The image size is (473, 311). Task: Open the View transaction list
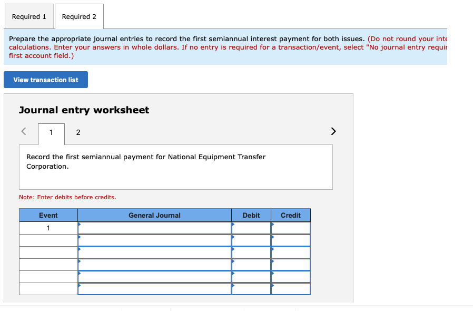pyautogui.click(x=45, y=79)
